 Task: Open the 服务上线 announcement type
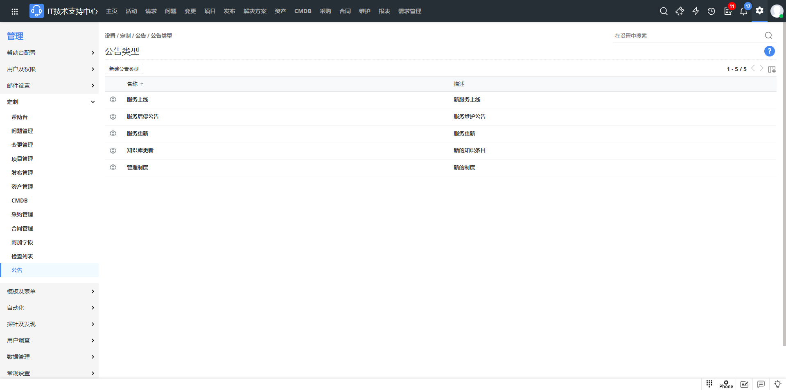[138, 99]
